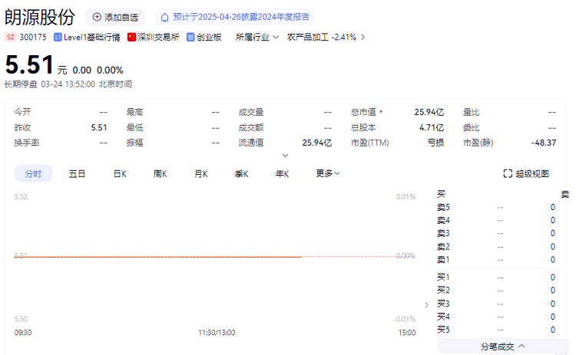Switch to the 年K chart tab
This screenshot has width=576, height=355.
pyautogui.click(x=282, y=173)
